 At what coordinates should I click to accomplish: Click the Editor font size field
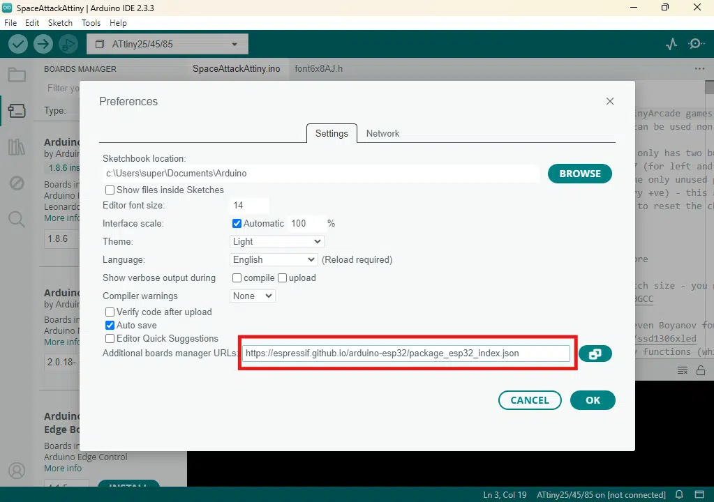coord(250,205)
